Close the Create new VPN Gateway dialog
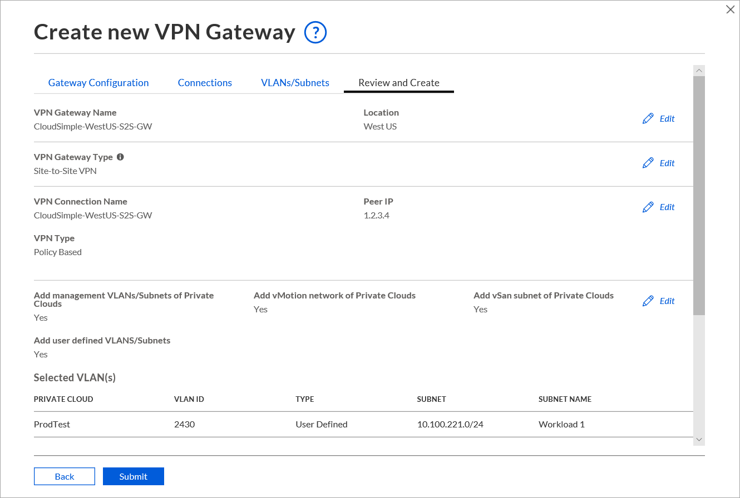Image resolution: width=740 pixels, height=498 pixels. pos(731,9)
